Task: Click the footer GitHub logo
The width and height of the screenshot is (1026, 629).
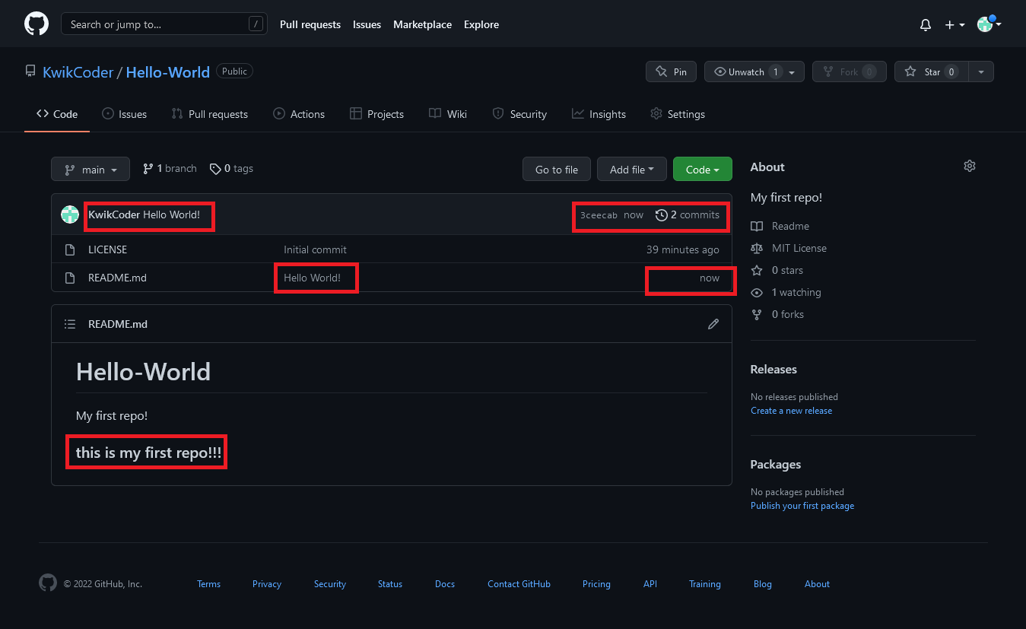Action: point(47,583)
